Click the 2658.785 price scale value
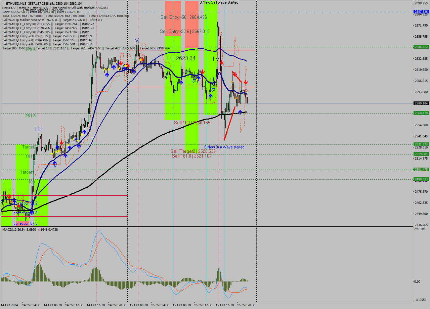Image resolution: width=430 pixels, height=309 pixels. pos(421,36)
